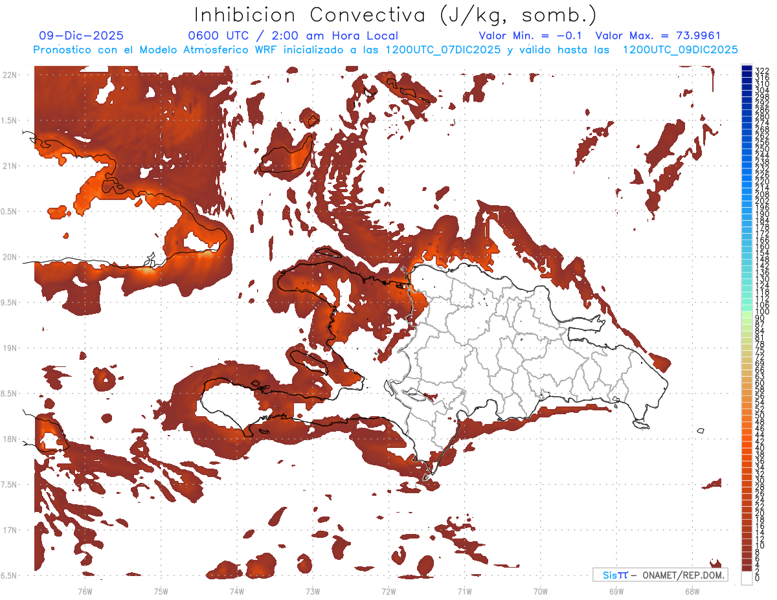The image size is (777, 600).
Task: Click the 75W longitude label
Action: 161,591
